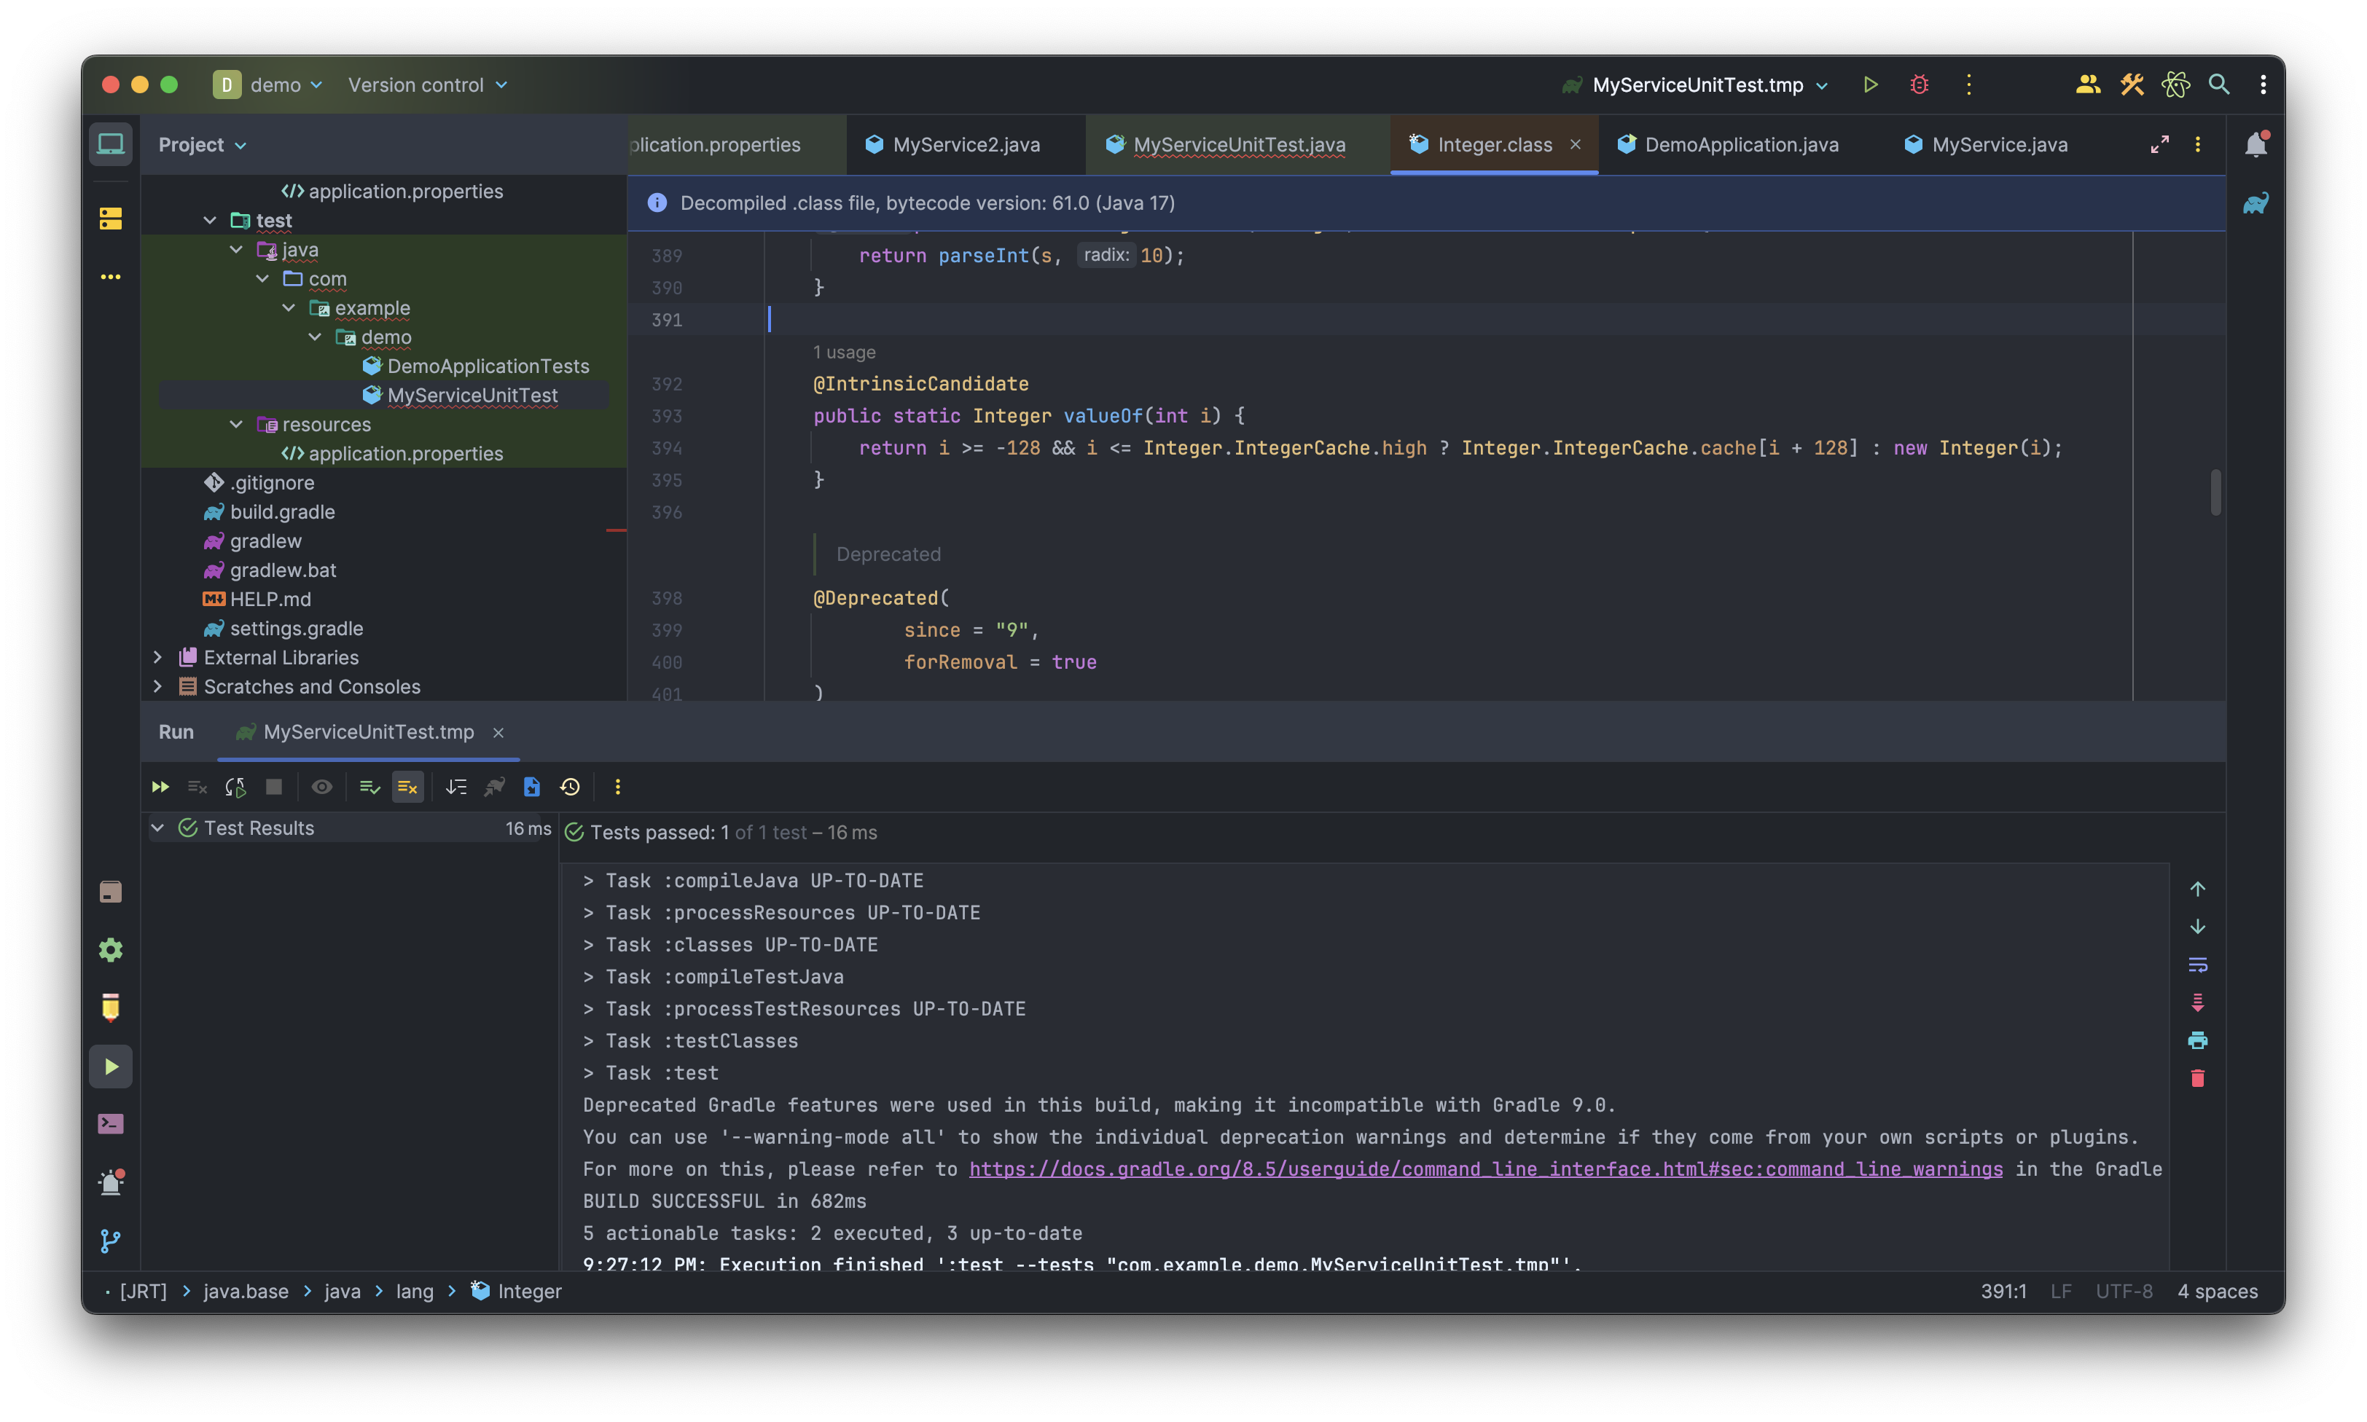Open Code With Me people icon
This screenshot has width=2367, height=1422.
pos(2087,85)
